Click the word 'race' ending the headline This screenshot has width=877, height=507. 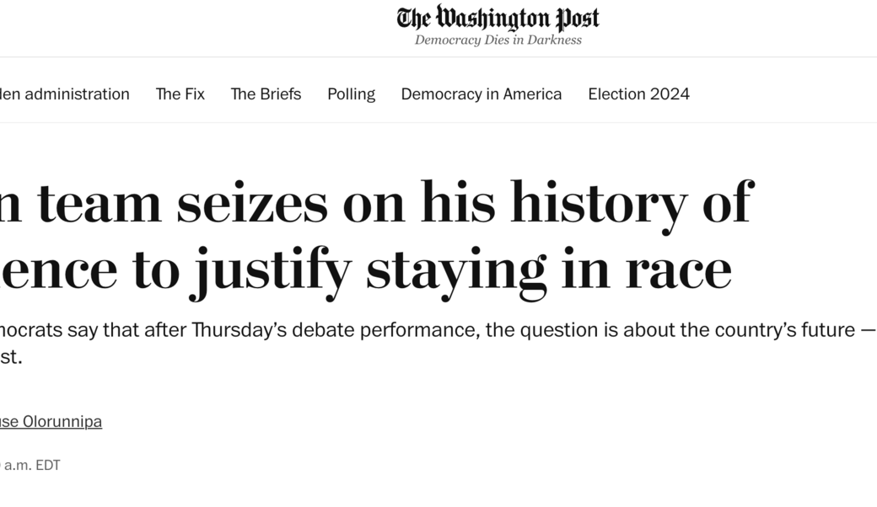[678, 270]
